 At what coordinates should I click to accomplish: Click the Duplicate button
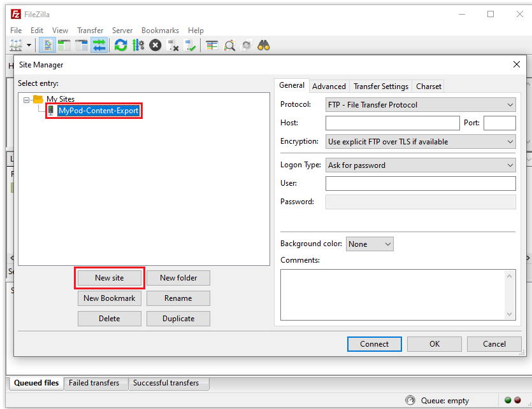(178, 319)
